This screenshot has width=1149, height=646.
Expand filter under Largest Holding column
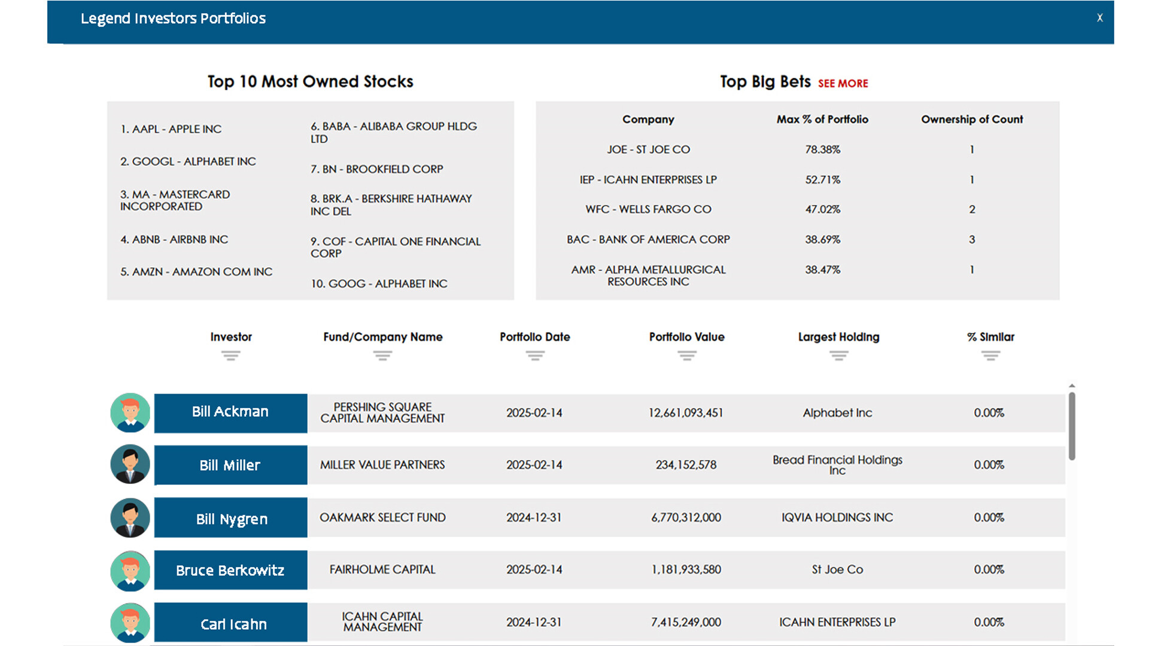pyautogui.click(x=838, y=356)
